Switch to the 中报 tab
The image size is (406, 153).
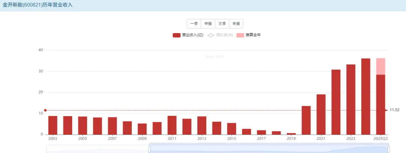208,24
